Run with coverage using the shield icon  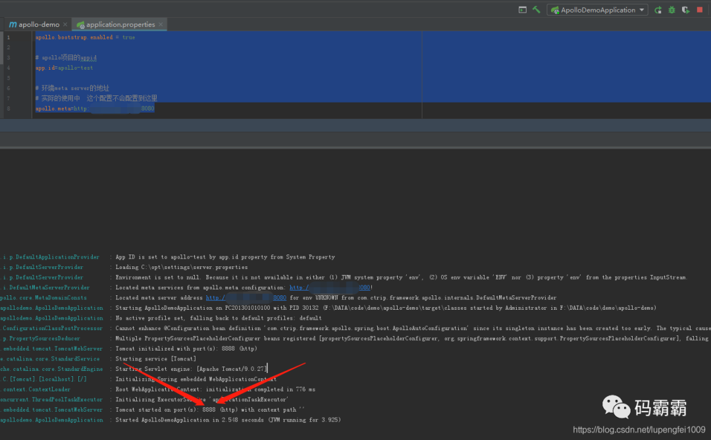pos(685,10)
